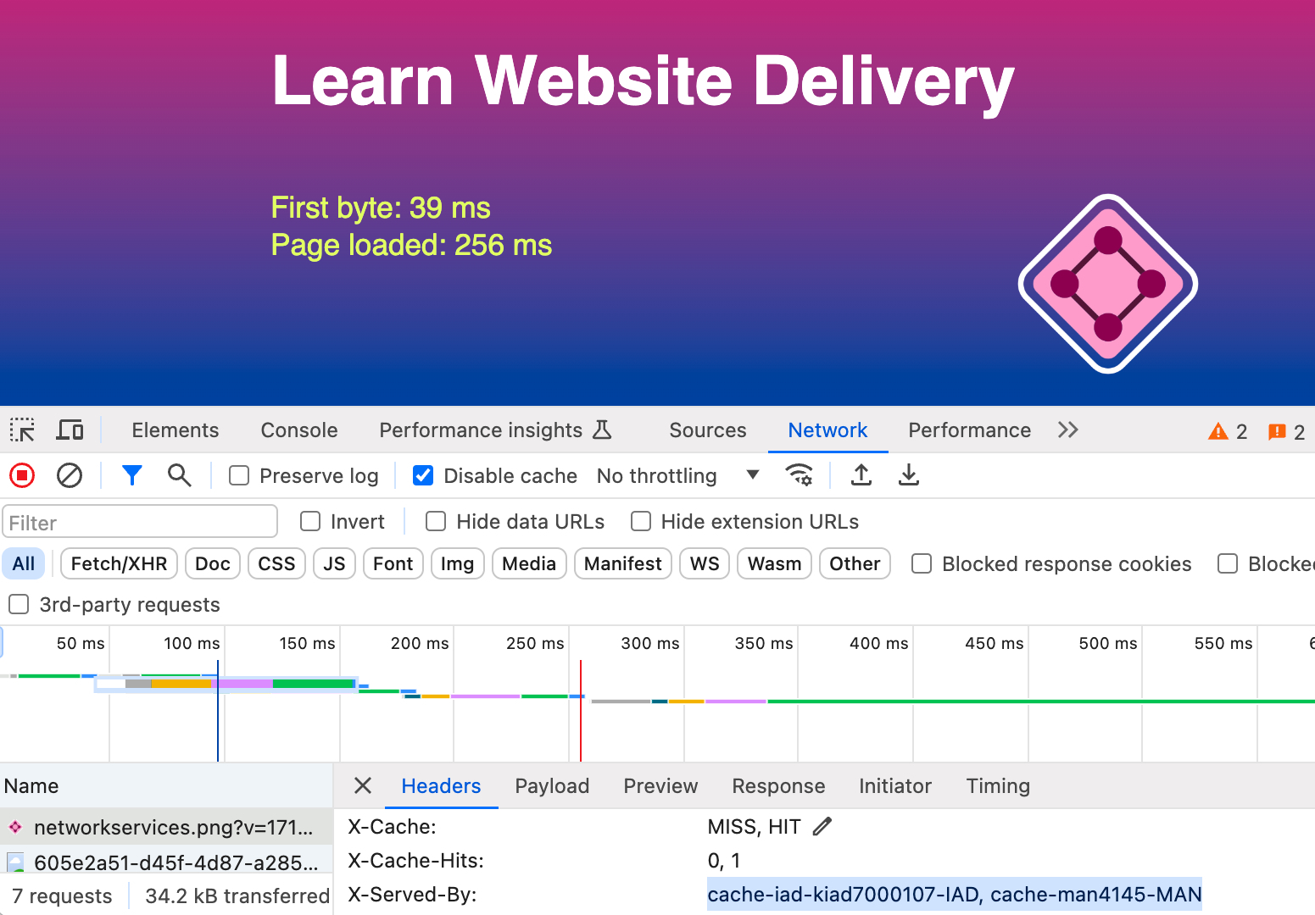
Task: Switch to the Timing tab
Action: tap(997, 786)
